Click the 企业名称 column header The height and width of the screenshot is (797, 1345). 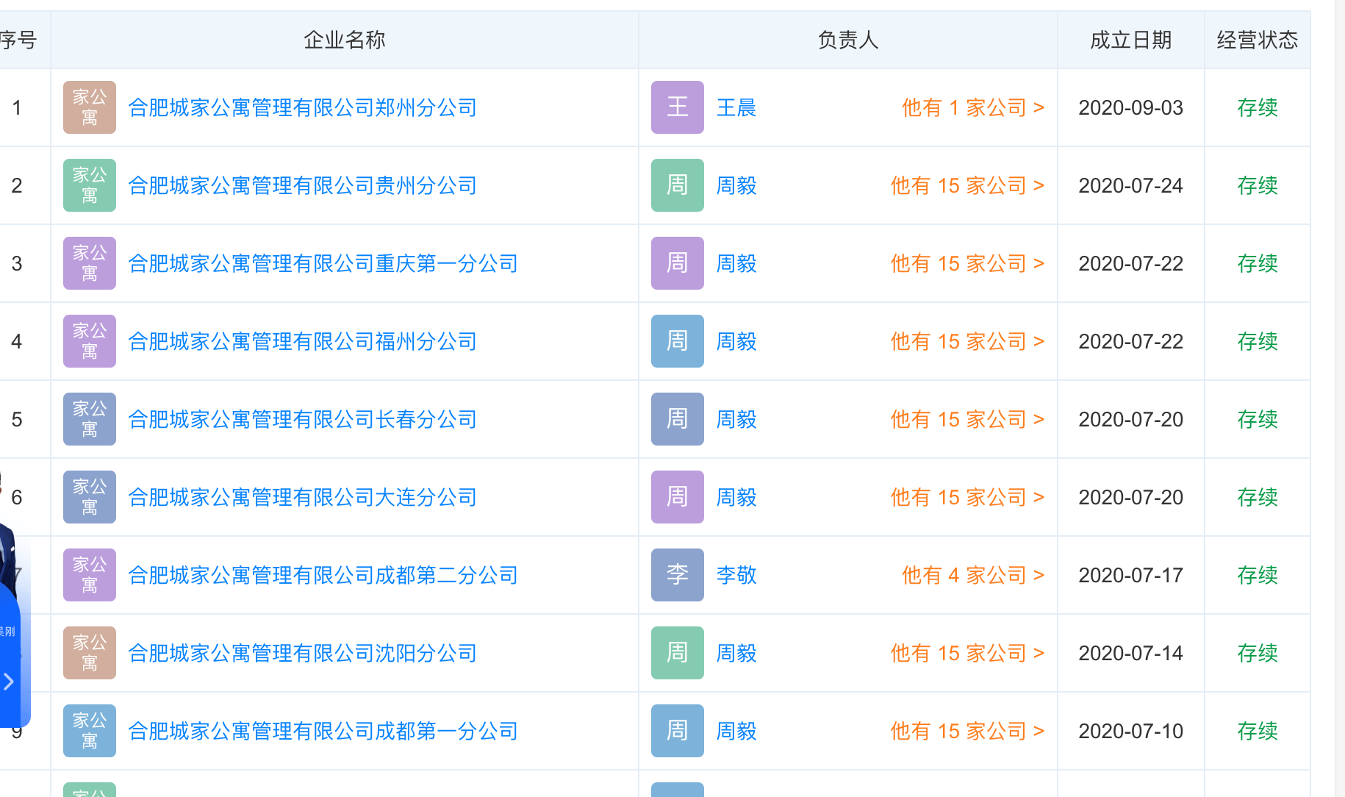345,40
